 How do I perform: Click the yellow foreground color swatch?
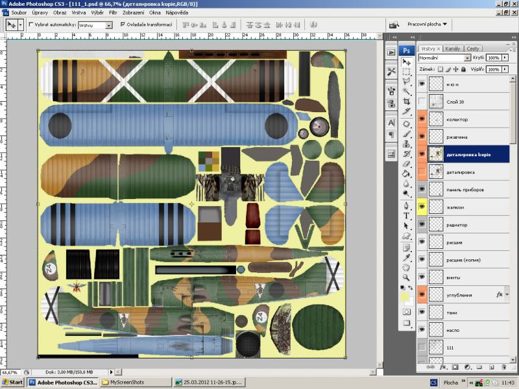(x=405, y=298)
